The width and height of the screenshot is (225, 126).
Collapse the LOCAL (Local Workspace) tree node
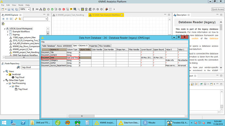[x=5, y=29]
